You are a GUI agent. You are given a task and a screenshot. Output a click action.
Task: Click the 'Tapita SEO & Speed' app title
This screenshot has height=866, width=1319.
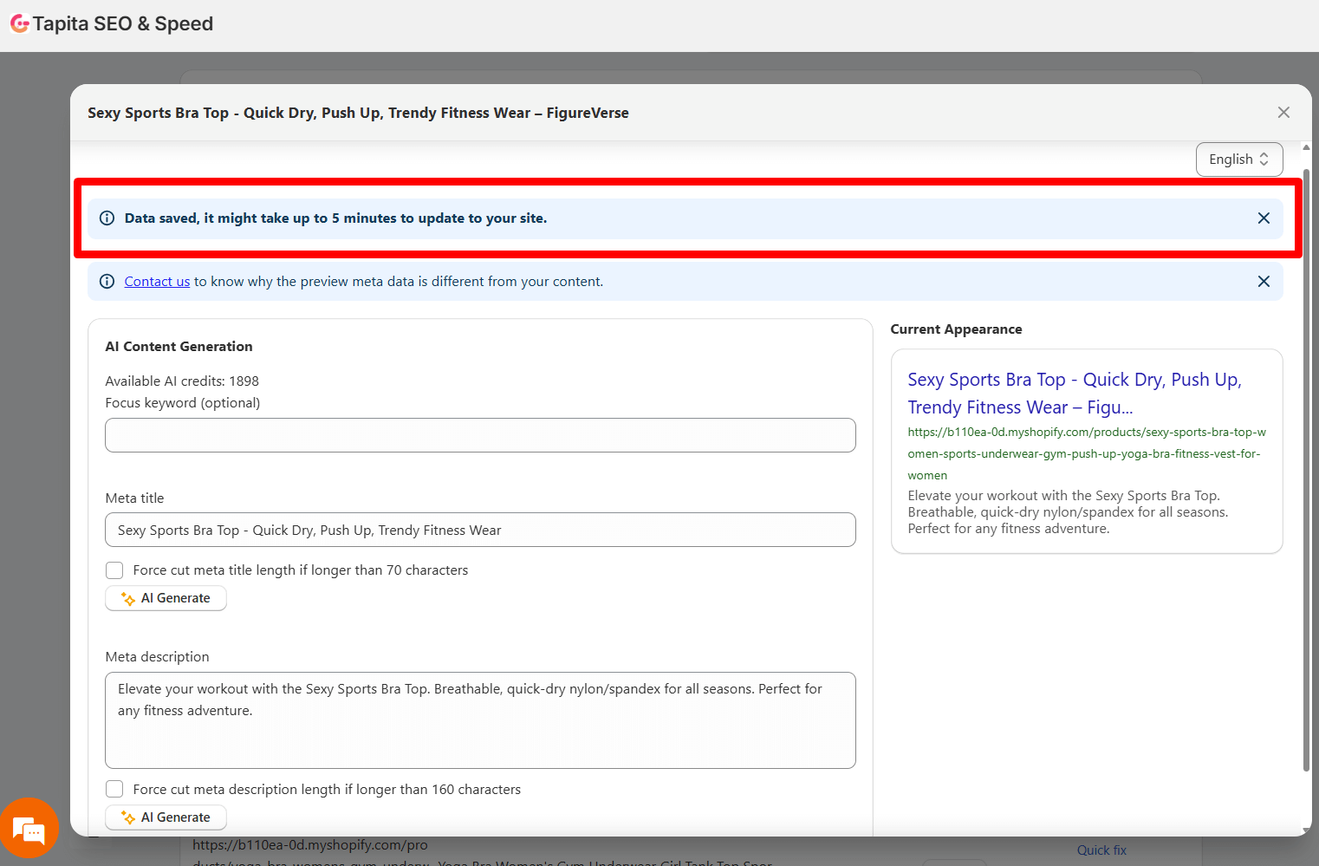[x=123, y=23]
